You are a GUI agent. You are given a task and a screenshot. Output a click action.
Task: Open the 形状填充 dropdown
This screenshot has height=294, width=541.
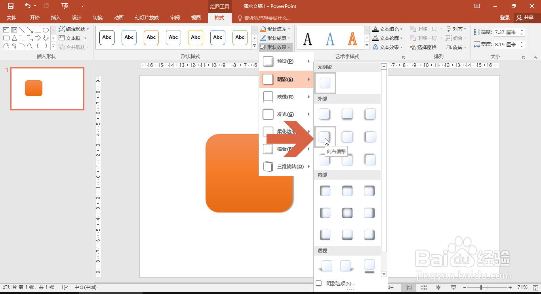[x=275, y=29]
